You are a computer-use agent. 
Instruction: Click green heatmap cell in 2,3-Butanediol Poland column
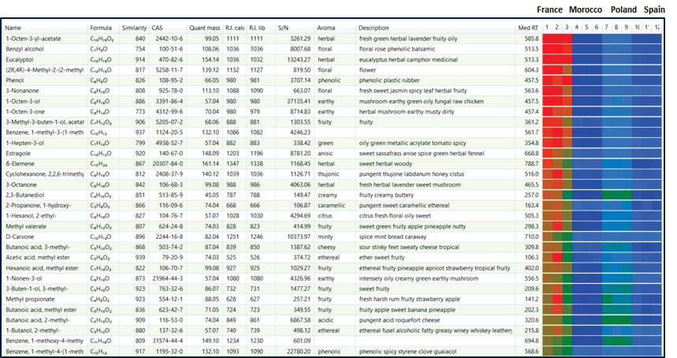(x=616, y=196)
